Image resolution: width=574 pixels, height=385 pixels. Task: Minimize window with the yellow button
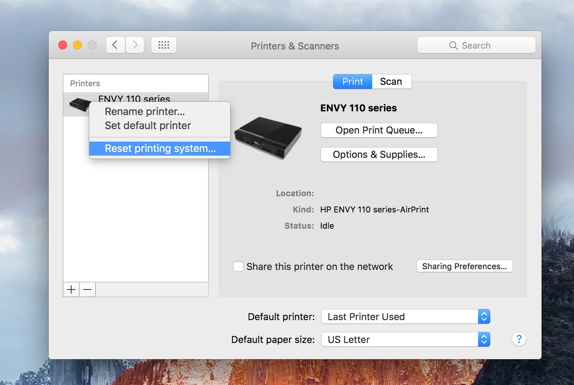77,45
